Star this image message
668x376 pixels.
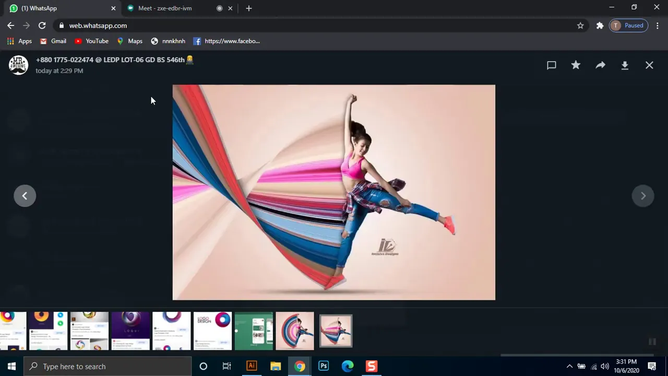coord(576,65)
